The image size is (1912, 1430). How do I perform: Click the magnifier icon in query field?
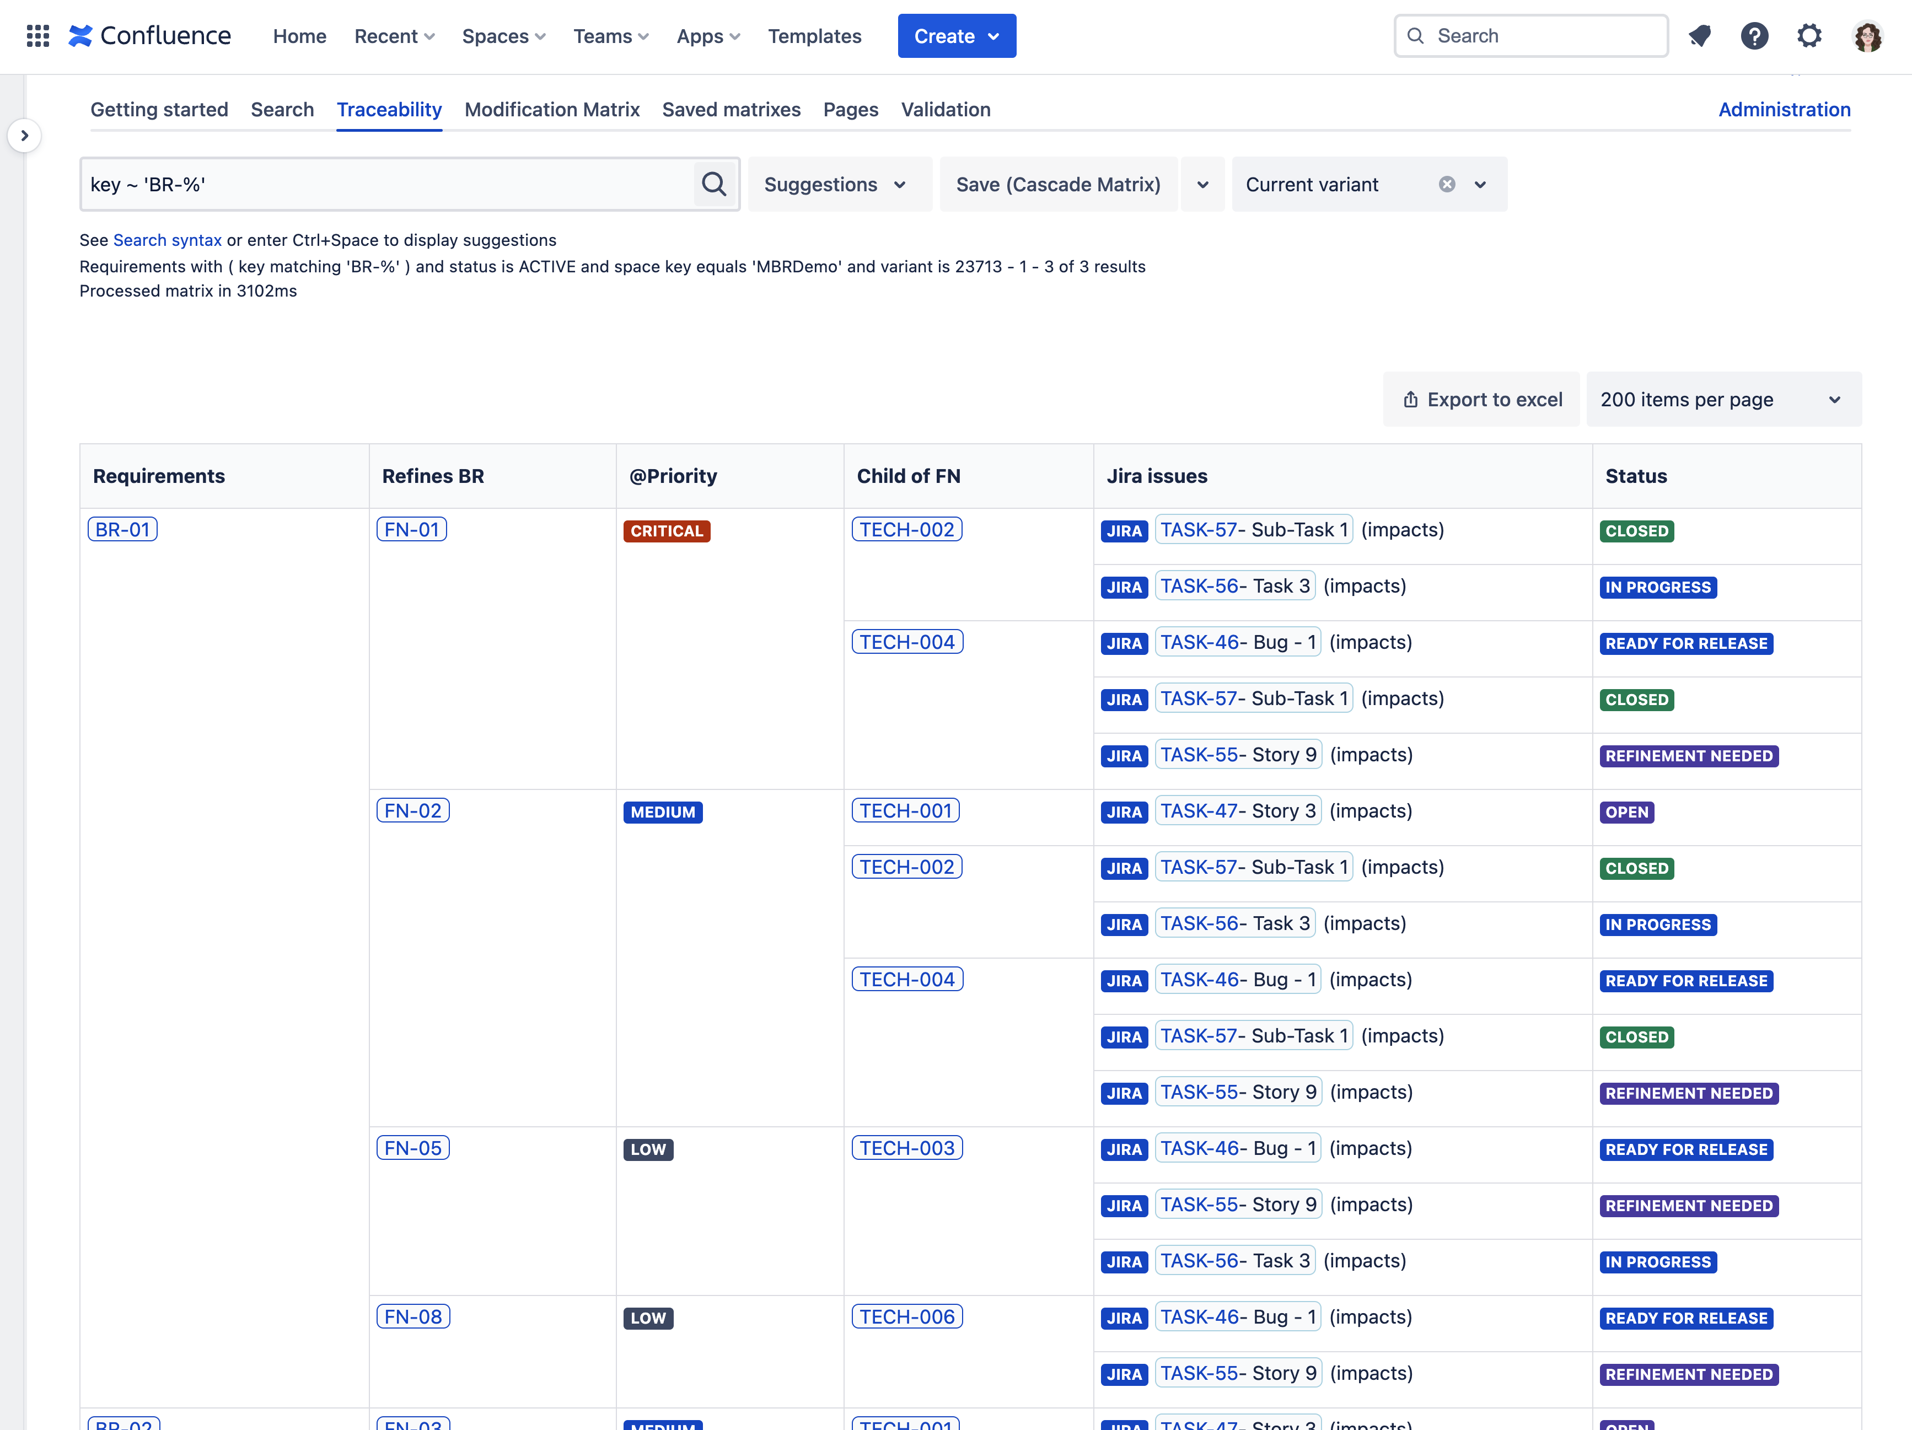coord(714,184)
